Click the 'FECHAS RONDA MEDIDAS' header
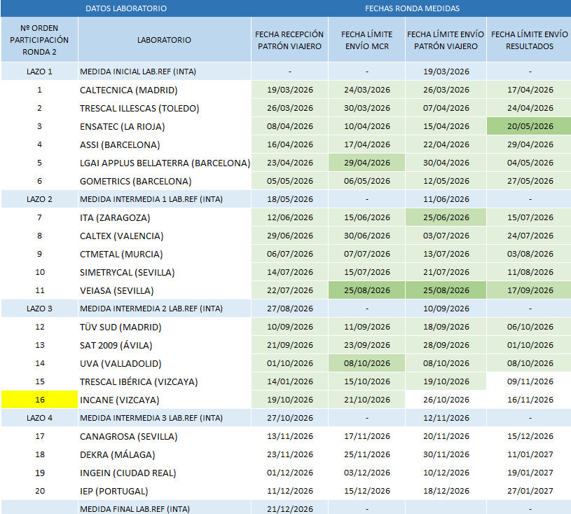The width and height of the screenshot is (571, 514). tap(412, 8)
